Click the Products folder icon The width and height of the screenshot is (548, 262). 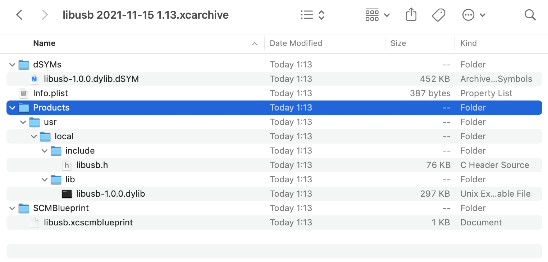pyautogui.click(x=24, y=108)
